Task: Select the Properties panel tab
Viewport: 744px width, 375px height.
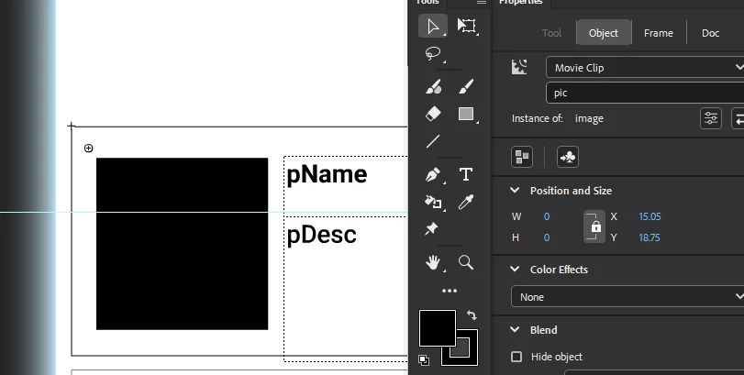Action: 520,3
